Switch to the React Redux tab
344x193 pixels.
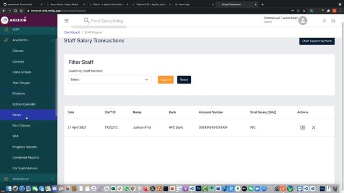(66, 4)
